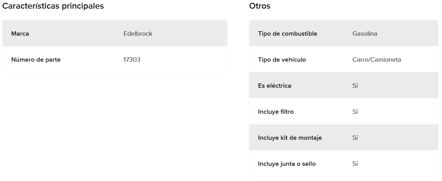
Task: Click the 'Sí' value beside Es eléctrica
Action: click(355, 86)
